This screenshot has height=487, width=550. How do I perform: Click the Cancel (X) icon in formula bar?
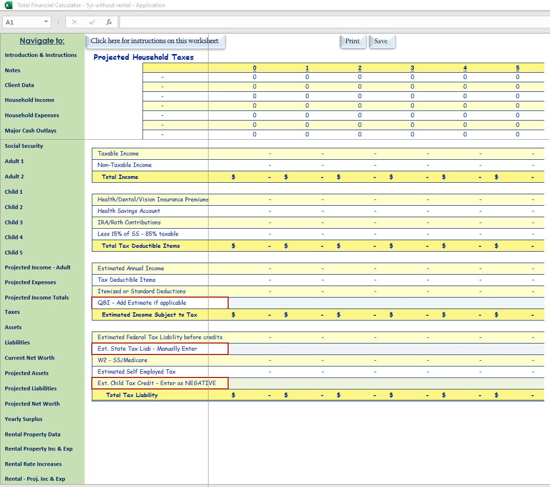[x=74, y=22]
